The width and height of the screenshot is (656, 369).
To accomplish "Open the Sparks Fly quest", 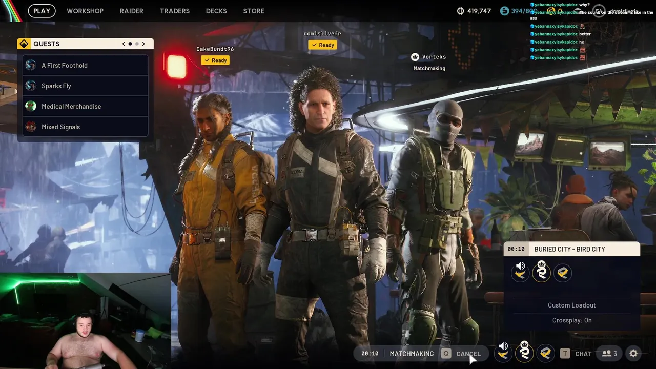I will pyautogui.click(x=86, y=86).
